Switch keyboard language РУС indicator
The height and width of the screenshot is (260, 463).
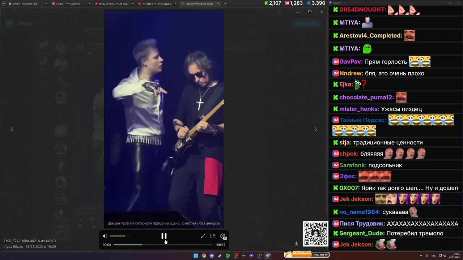pyautogui.click(x=434, y=256)
